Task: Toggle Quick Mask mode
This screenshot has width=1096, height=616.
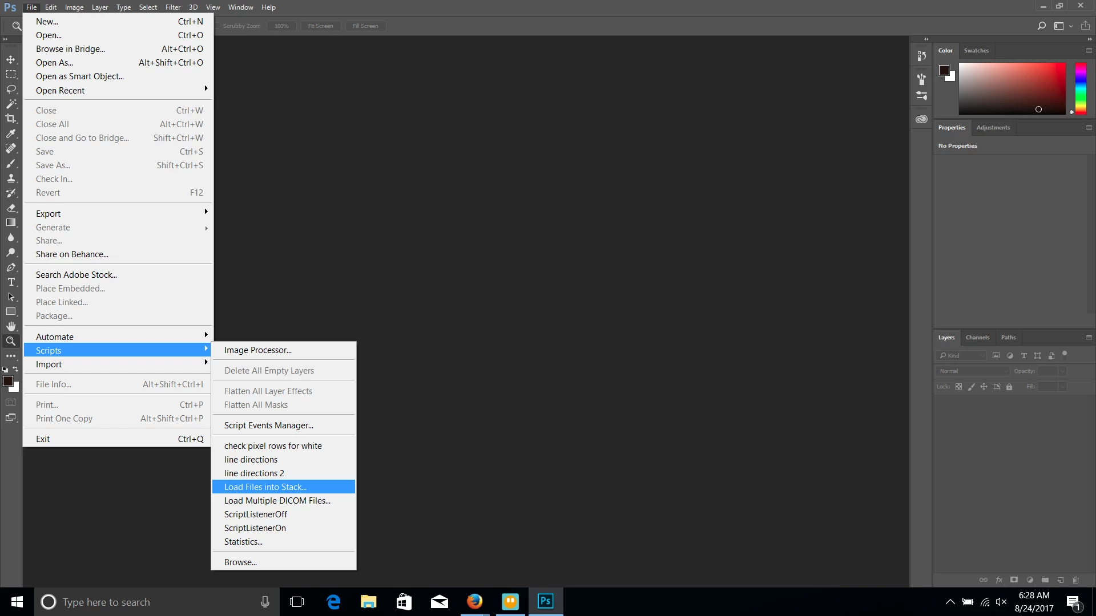Action: (11, 403)
